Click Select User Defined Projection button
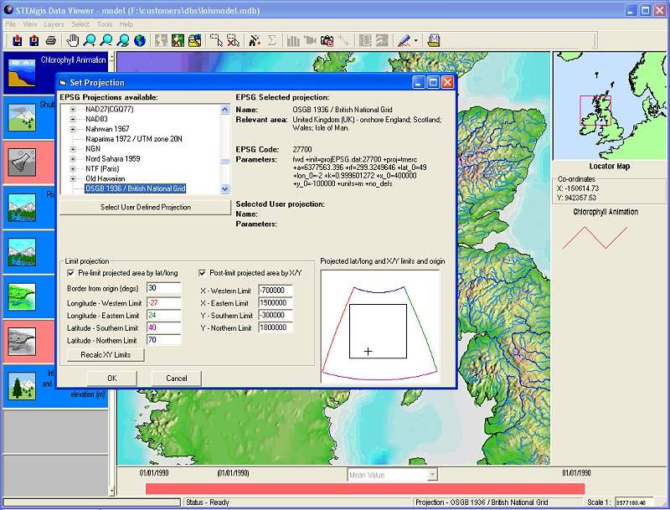The height and width of the screenshot is (510, 670). (x=146, y=208)
